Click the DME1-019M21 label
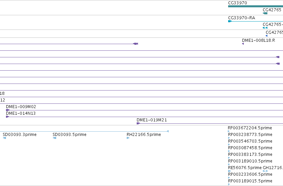The image size is (283, 186). (x=152, y=120)
